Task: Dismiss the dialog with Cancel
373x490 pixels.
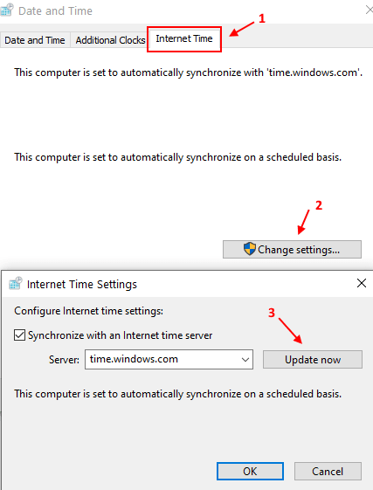Action: 328,472
